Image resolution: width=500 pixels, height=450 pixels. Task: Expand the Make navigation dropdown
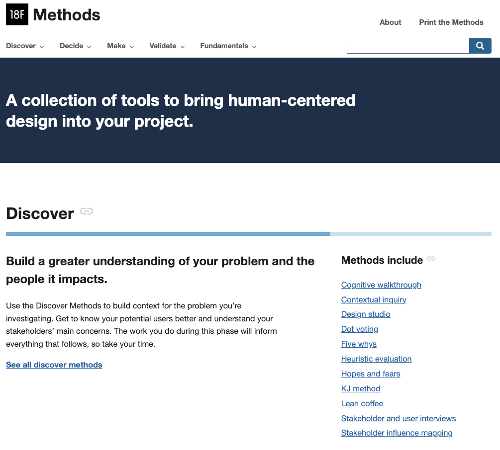point(120,46)
